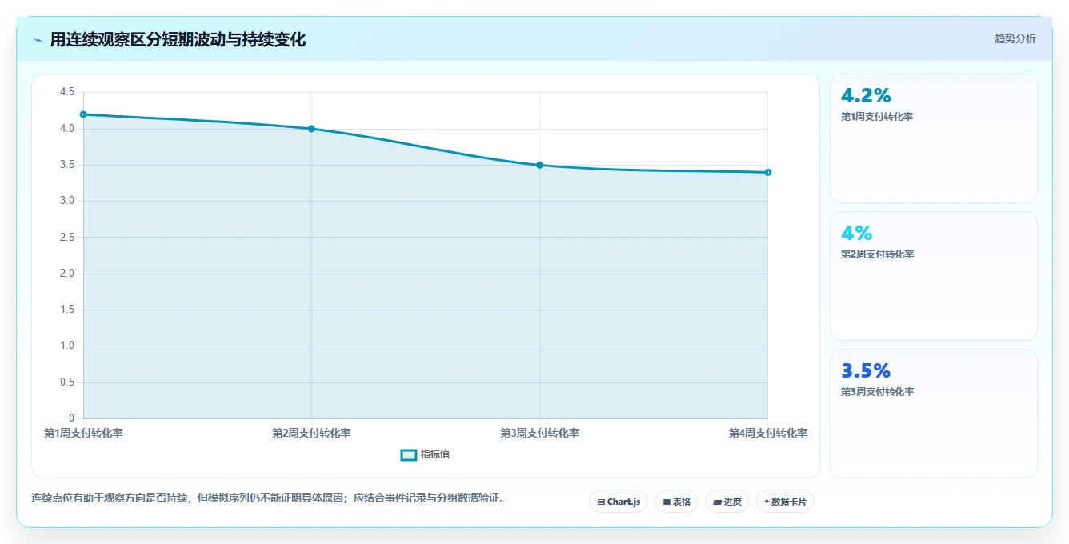Click the third data point at 3.5
Viewport: 1069px width, 544px height.
(x=539, y=165)
